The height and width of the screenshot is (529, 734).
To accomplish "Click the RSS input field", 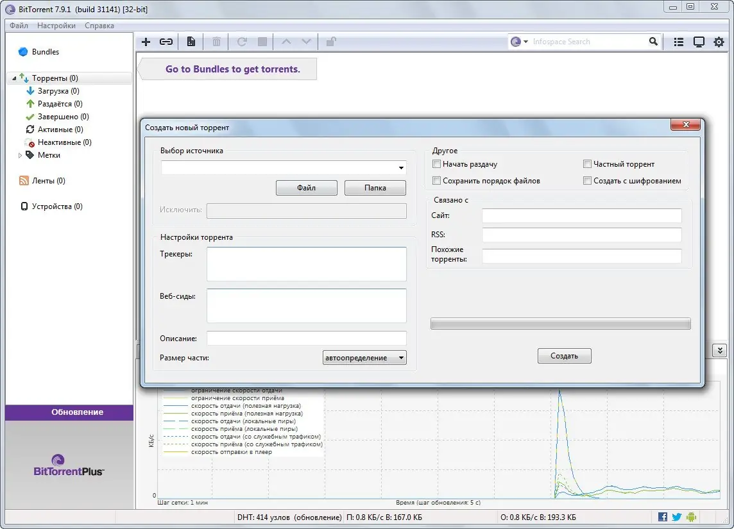I will pos(582,235).
